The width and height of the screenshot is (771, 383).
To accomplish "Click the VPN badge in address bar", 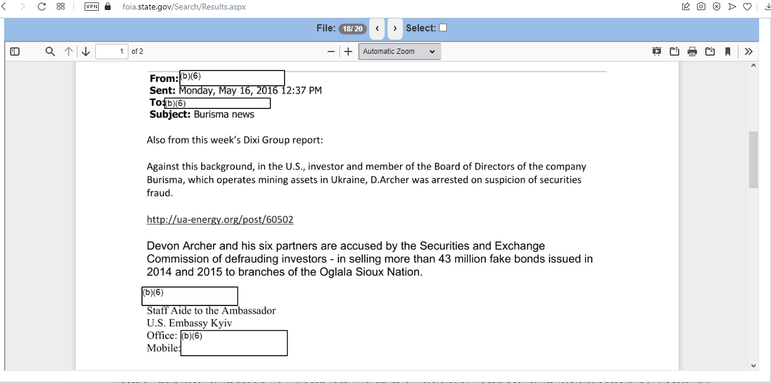I will pos(92,7).
